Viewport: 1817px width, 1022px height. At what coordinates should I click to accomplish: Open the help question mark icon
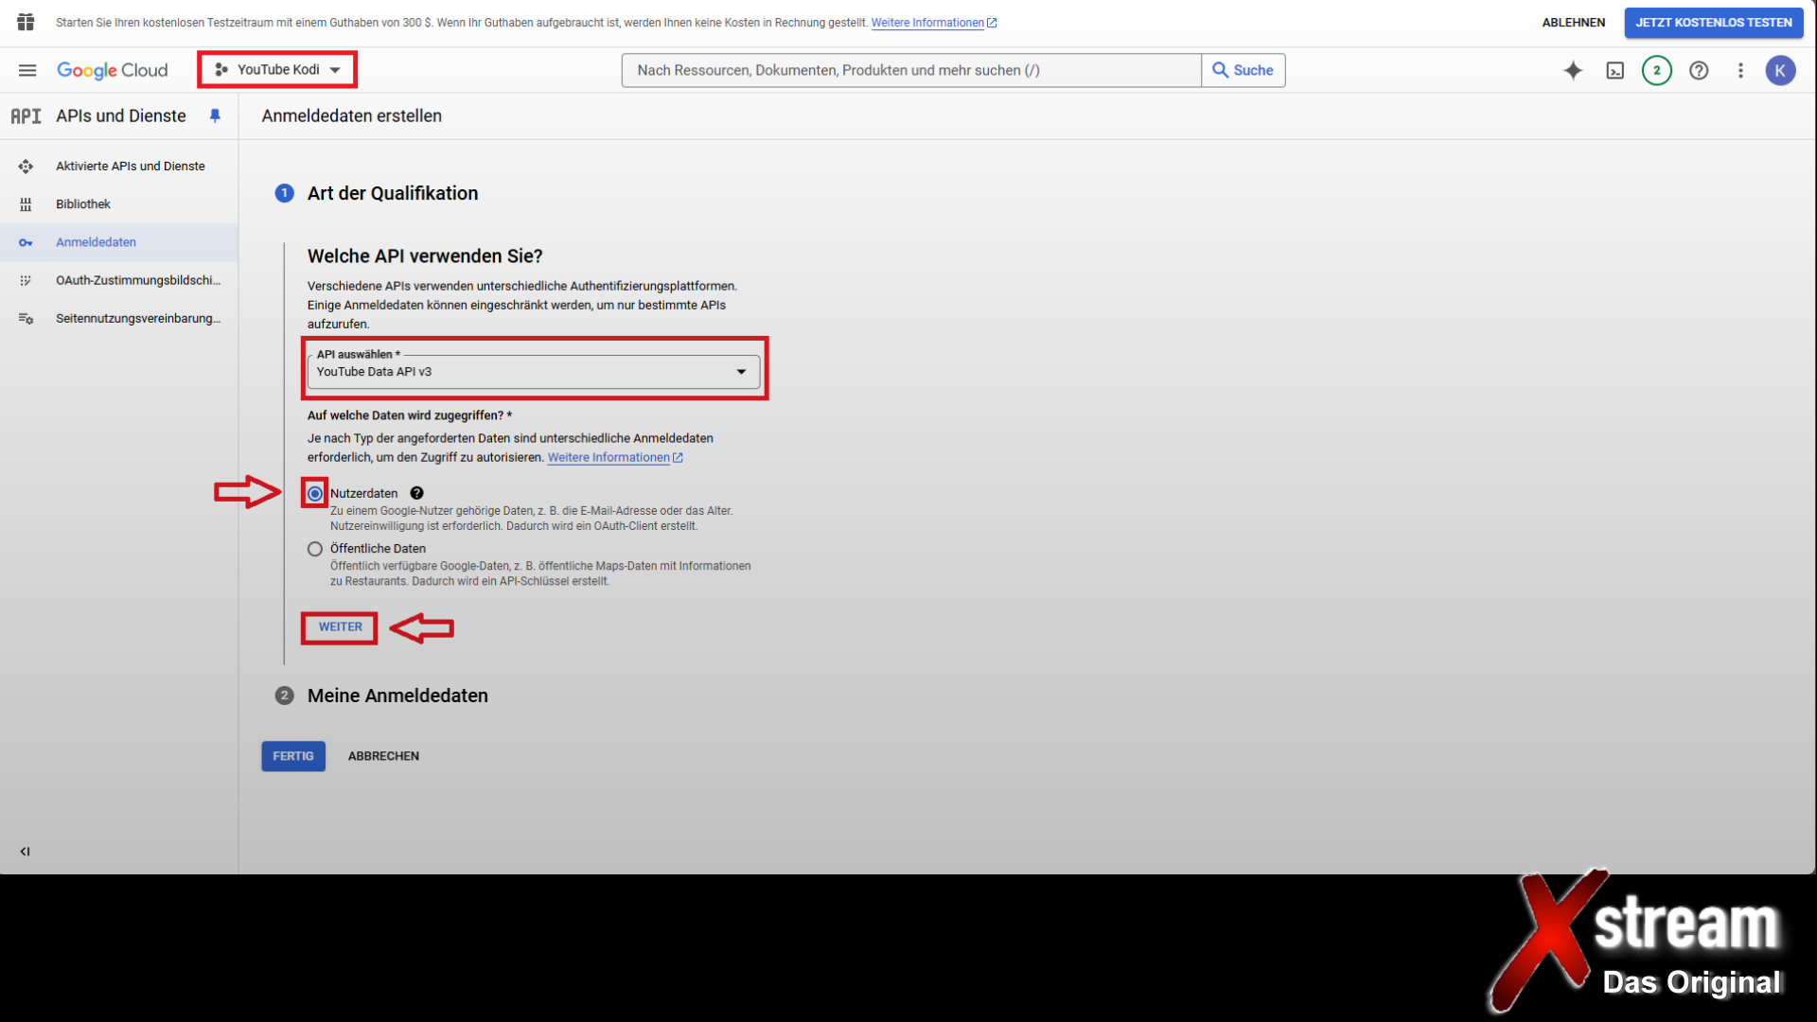pyautogui.click(x=1699, y=70)
